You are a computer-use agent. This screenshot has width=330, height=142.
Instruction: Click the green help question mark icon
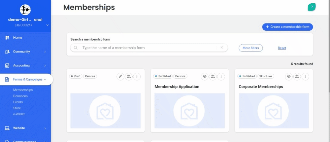coord(312,7)
